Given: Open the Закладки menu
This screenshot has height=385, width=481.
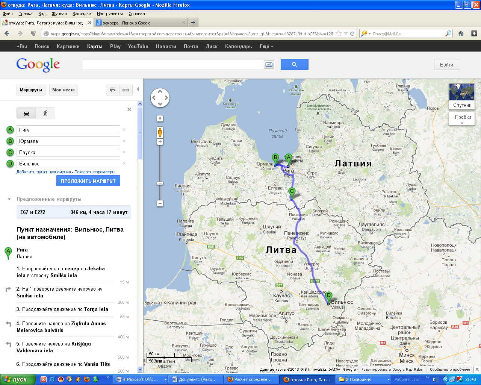Looking at the screenshot, I should tap(82, 14).
